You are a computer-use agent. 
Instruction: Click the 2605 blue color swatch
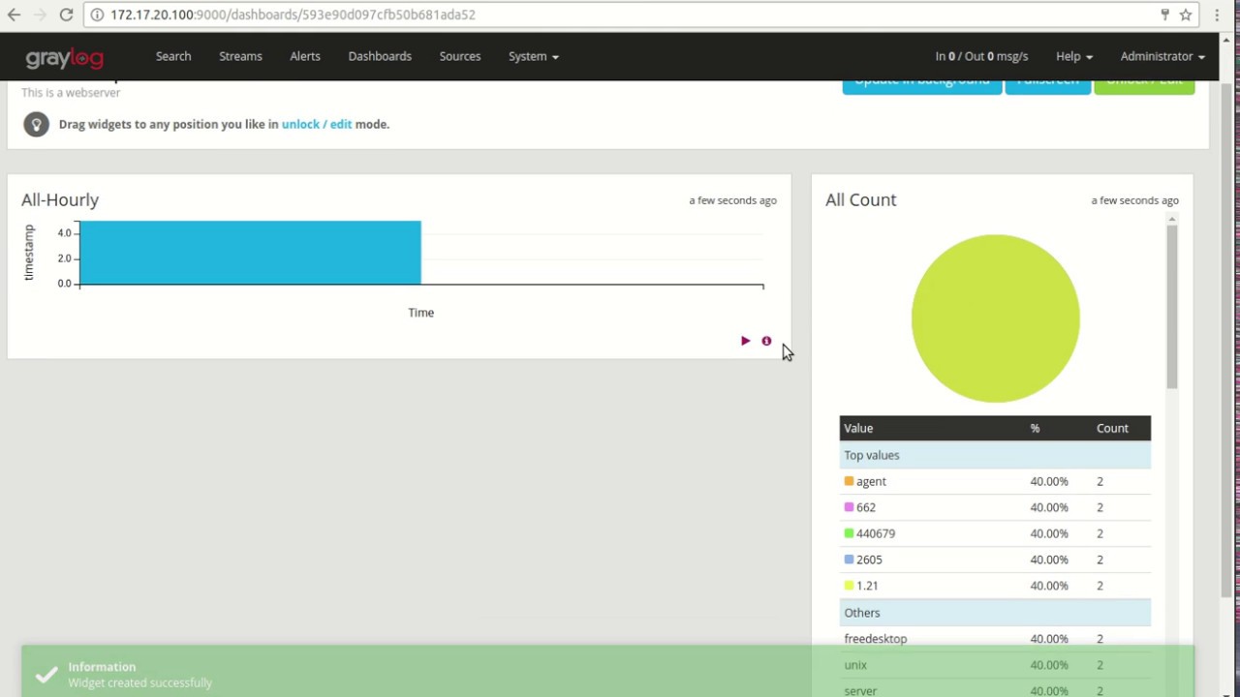849,560
